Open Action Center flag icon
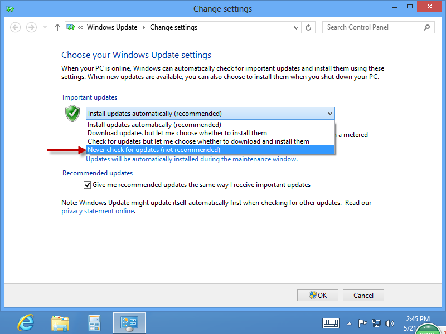Screen dimensions: 446x334 point(362,323)
